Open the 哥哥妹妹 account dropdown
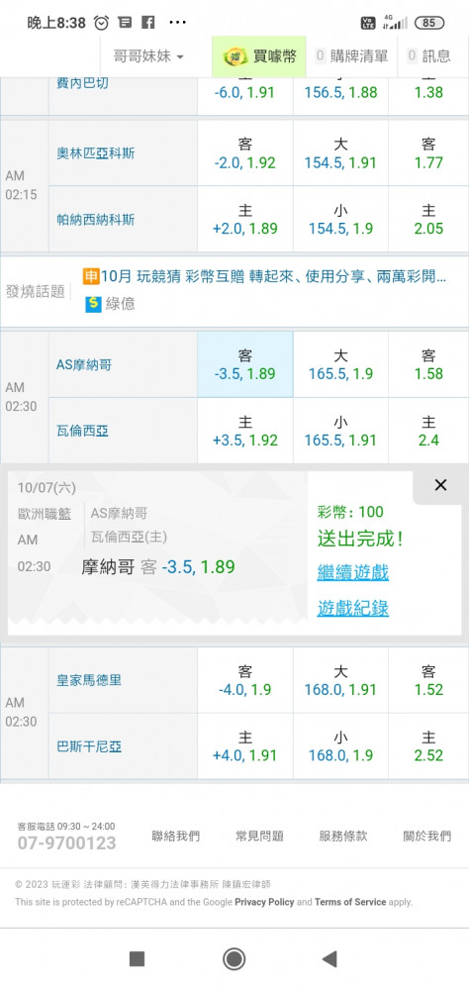The image size is (469, 990). pos(149,56)
